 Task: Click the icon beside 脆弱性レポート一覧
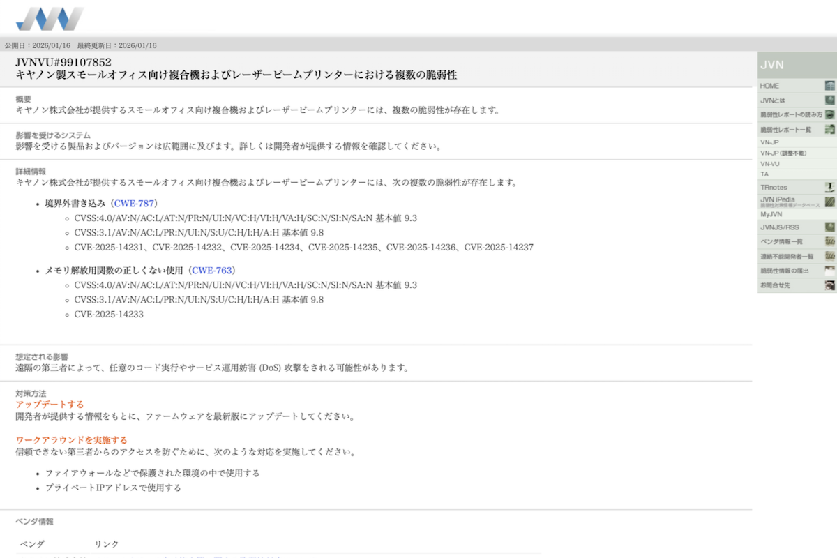(x=829, y=129)
